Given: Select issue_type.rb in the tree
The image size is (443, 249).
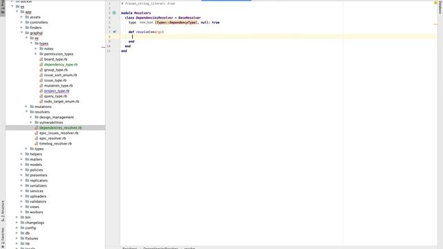Looking at the screenshot, I should pyautogui.click(x=55, y=80).
